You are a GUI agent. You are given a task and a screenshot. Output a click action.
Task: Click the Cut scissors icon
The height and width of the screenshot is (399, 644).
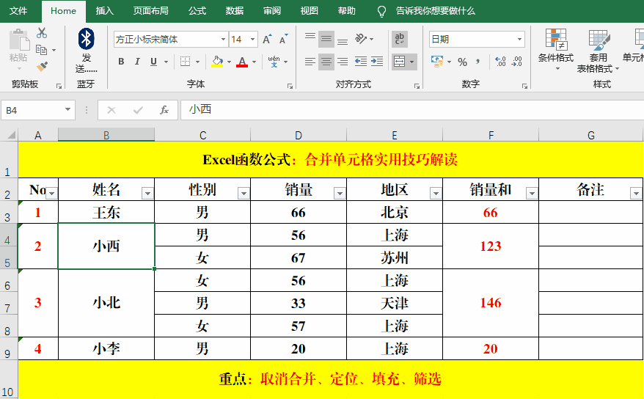click(x=42, y=33)
